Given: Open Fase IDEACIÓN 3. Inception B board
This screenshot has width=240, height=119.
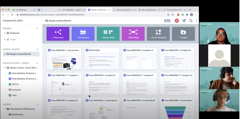Looking at the screenshot, I should (x=177, y=59).
